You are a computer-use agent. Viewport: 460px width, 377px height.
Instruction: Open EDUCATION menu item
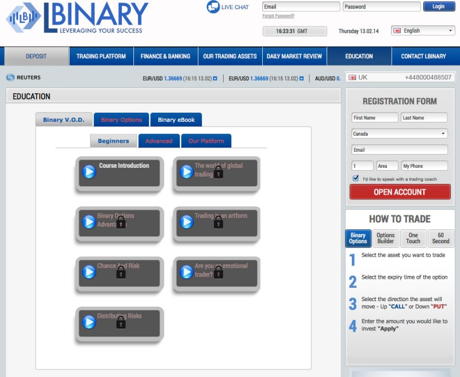click(x=359, y=56)
